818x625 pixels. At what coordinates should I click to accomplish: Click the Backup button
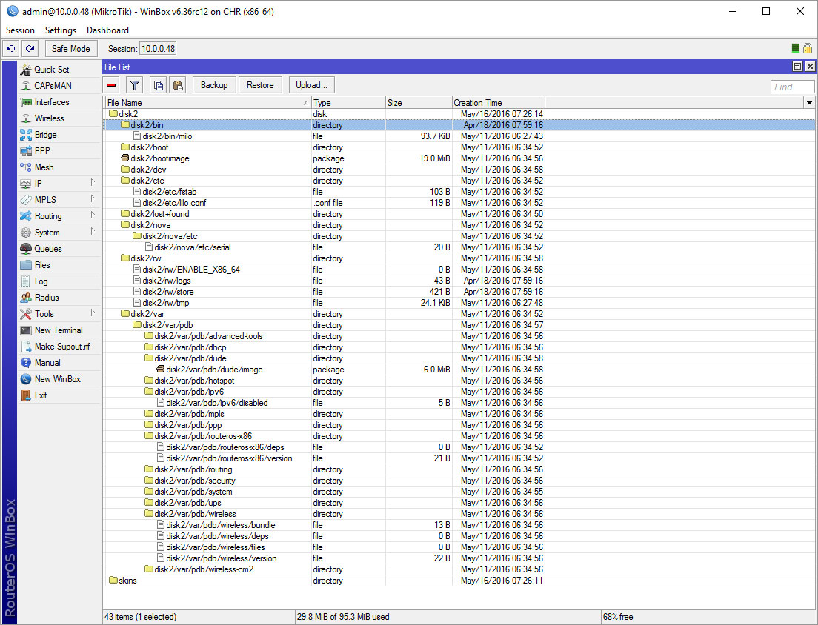(213, 84)
